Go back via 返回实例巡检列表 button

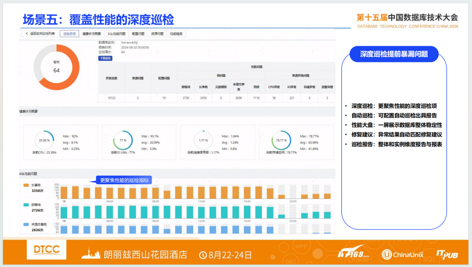[x=40, y=34]
